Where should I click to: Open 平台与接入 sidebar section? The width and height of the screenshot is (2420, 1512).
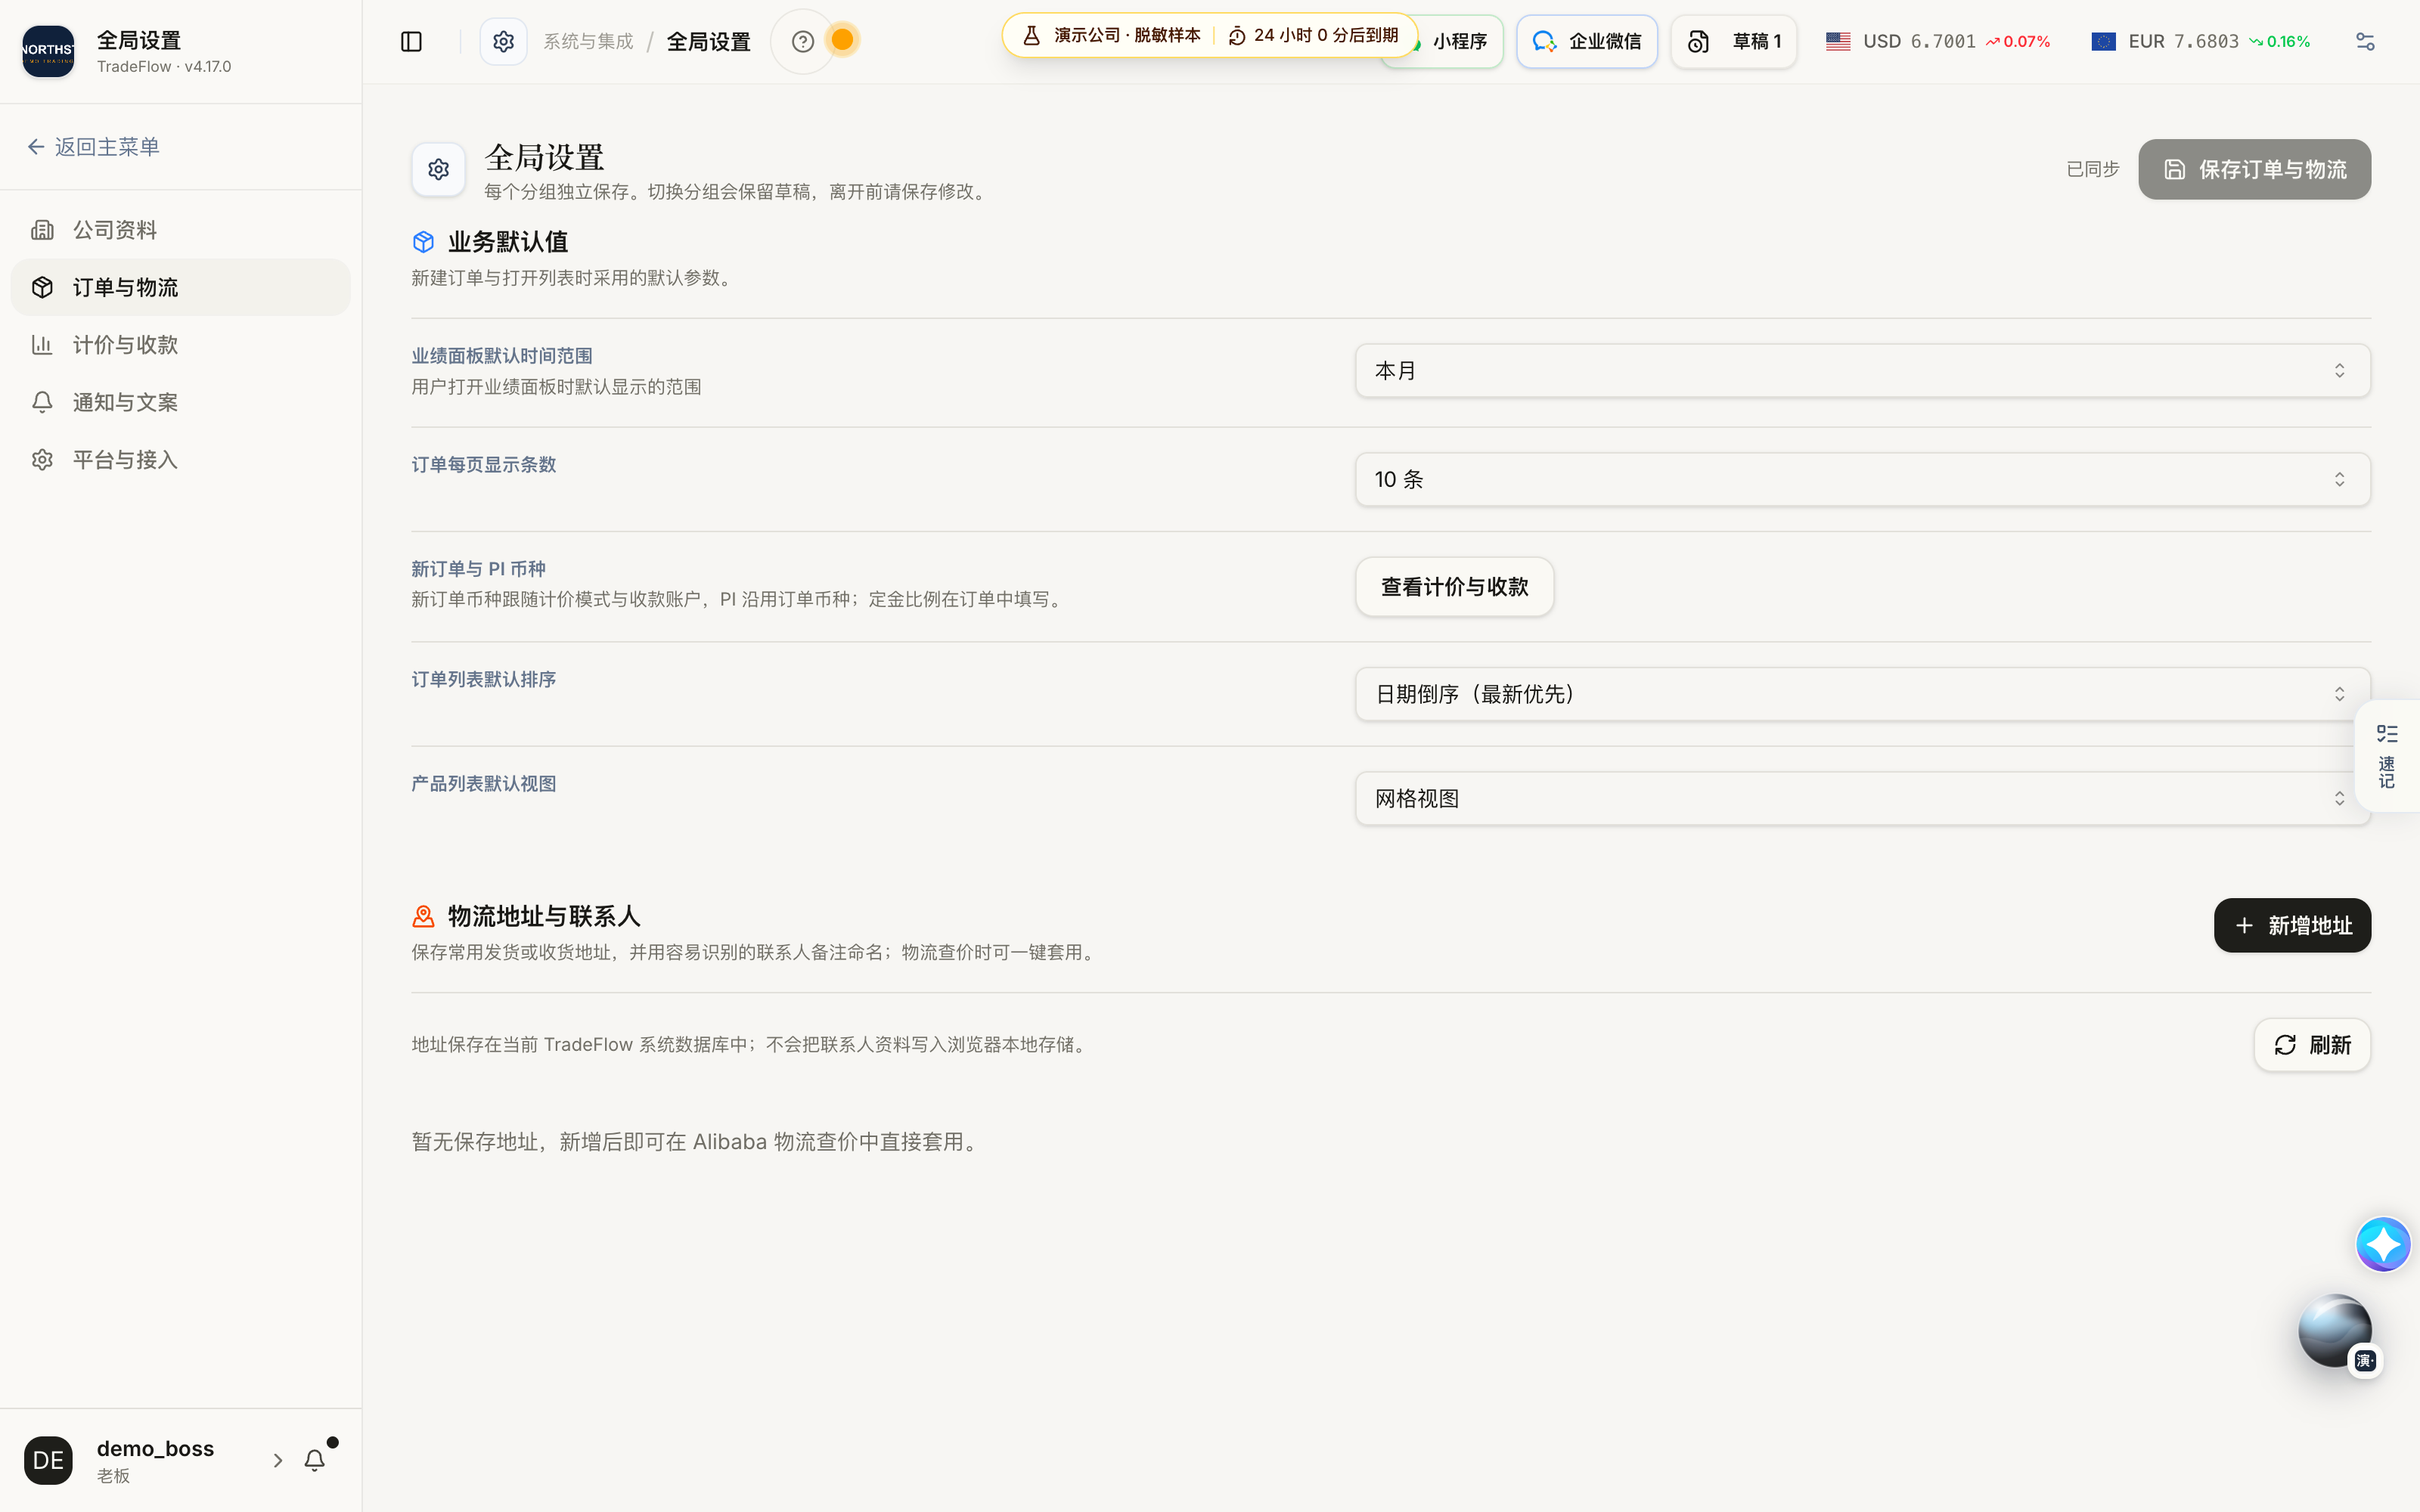(x=180, y=460)
